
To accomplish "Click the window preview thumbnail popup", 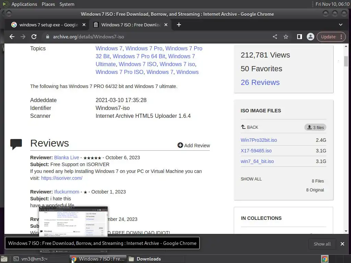I will (73, 222).
